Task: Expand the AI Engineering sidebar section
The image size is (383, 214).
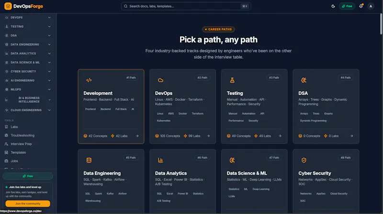Action: point(28,80)
